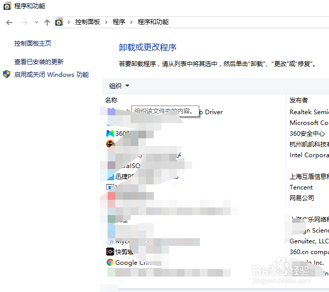Image resolution: width=329 pixels, height=292 pixels.
Task: Select the Google Chrome icon
Action: [x=110, y=262]
